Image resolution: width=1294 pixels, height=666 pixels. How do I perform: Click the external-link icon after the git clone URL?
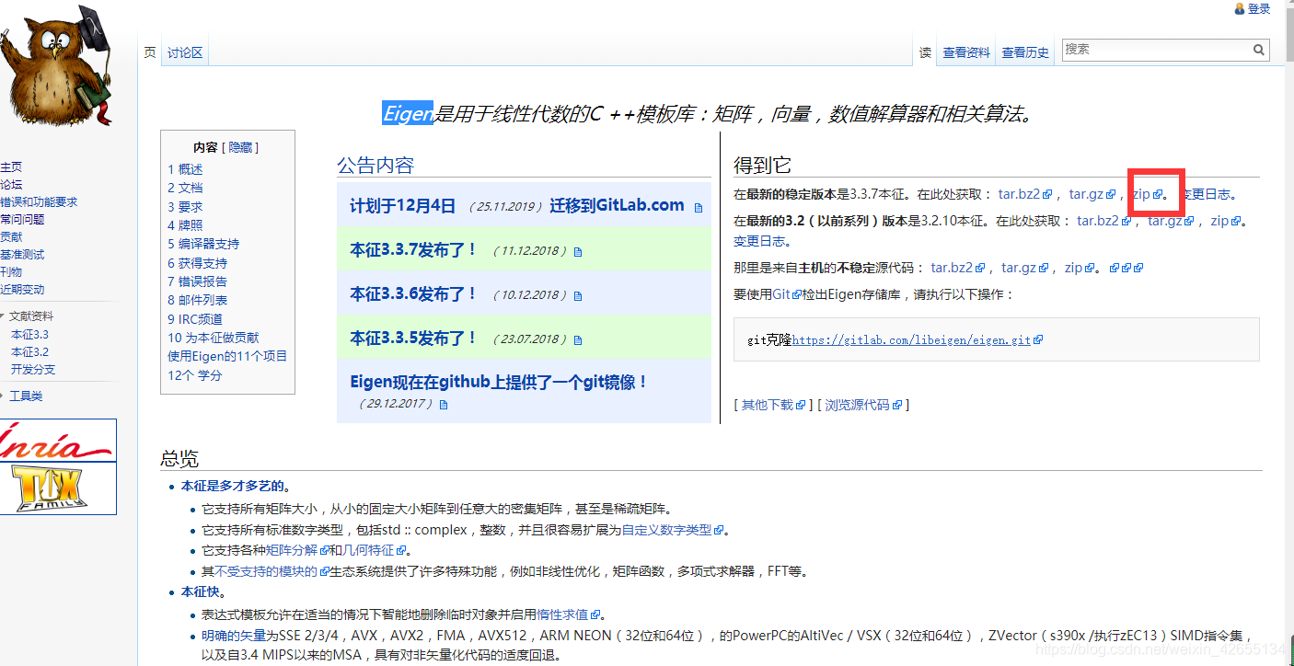tap(1036, 339)
